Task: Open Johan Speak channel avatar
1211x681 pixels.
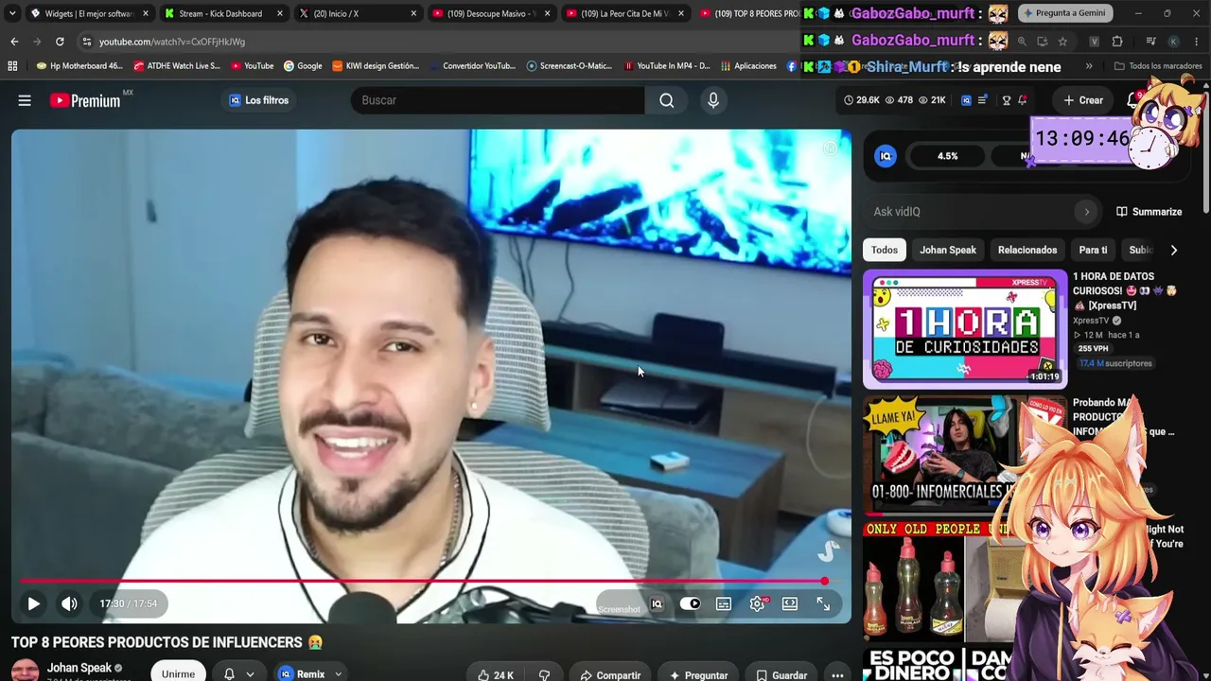Action: tap(25, 671)
